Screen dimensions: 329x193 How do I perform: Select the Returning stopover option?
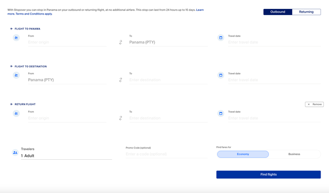[306, 12]
